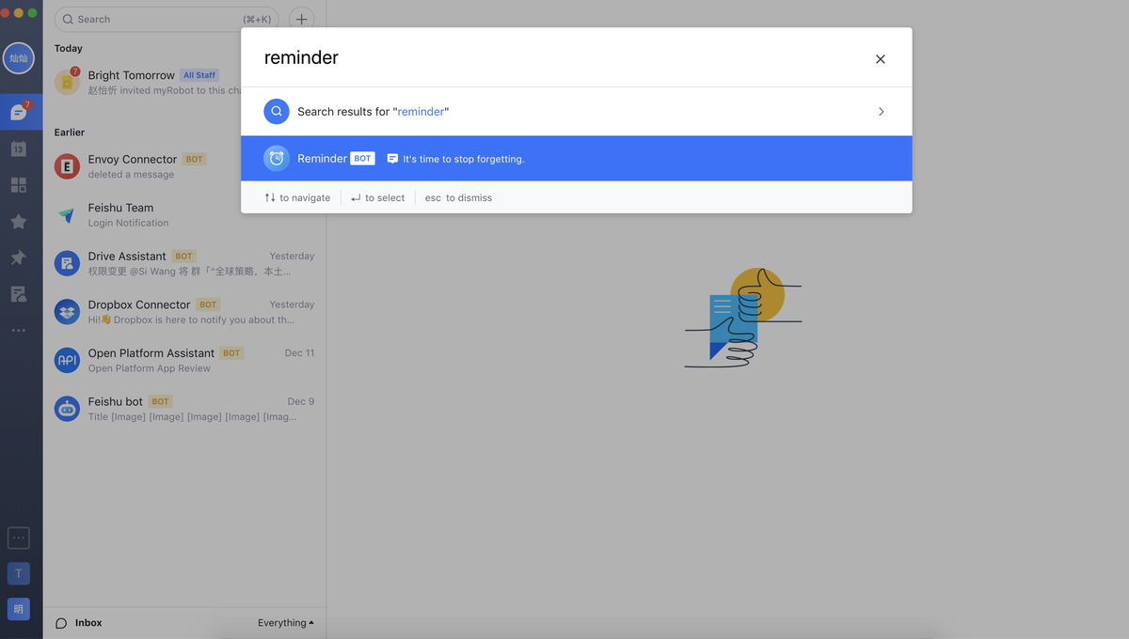Focus the Search box in the chat list
Screen dimensions: 1129x639
[167, 19]
